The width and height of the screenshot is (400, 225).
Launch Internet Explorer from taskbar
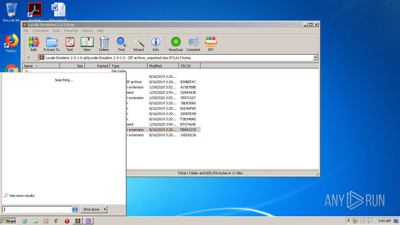[25, 221]
